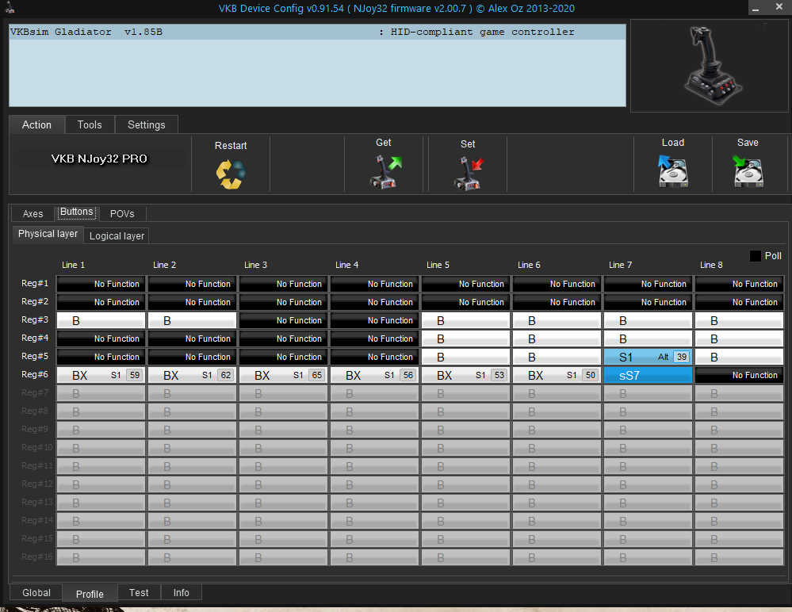The height and width of the screenshot is (612, 792).
Task: Minimize the VKB Device Config window
Action: tap(756, 8)
